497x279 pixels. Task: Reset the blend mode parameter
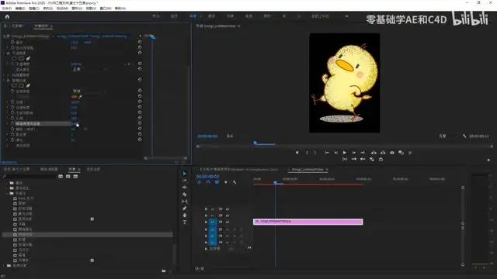click(x=140, y=69)
